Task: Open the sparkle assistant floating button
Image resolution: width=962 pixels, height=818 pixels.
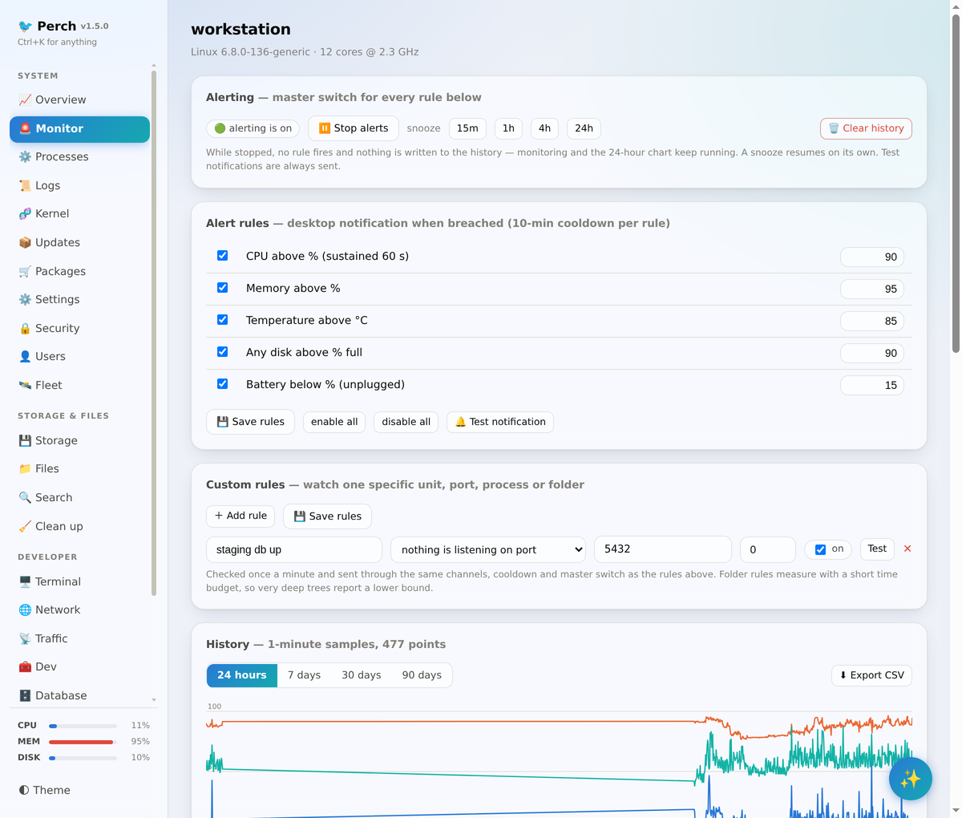Action: (911, 779)
